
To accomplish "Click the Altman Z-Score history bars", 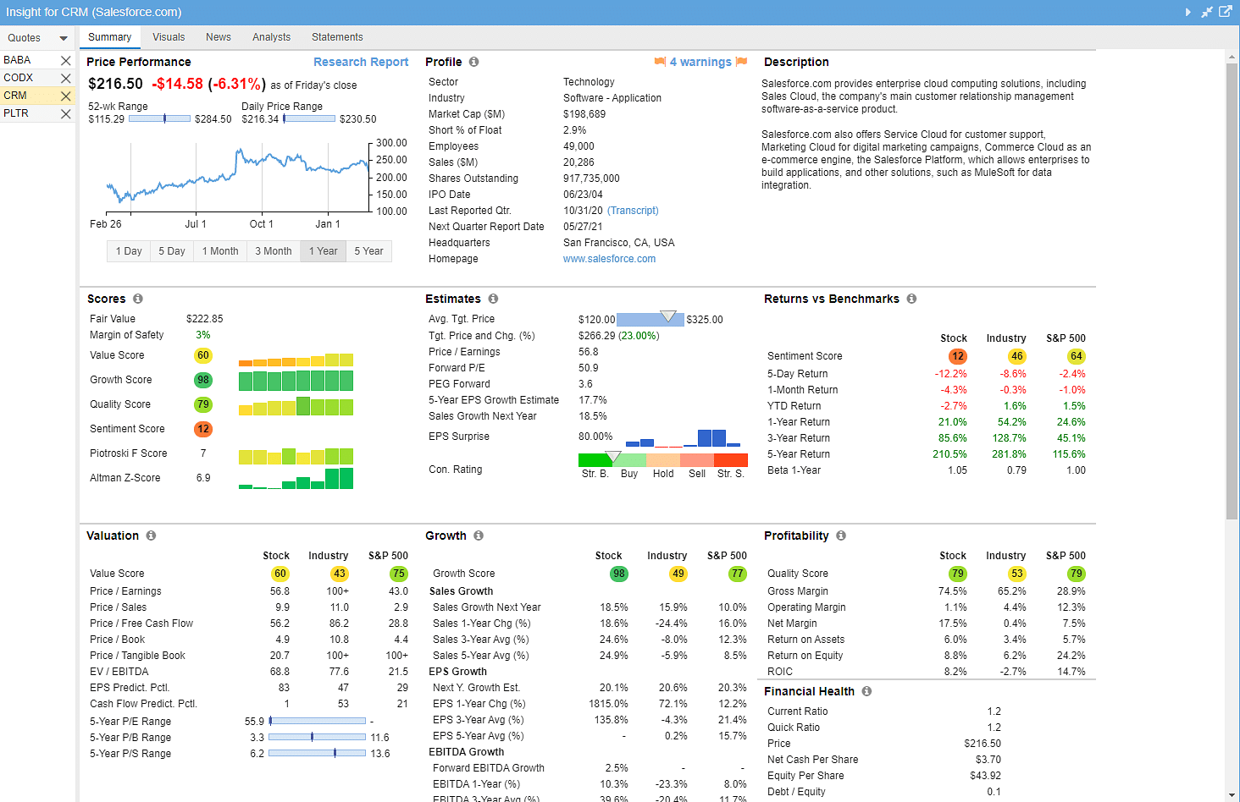I will (x=296, y=479).
